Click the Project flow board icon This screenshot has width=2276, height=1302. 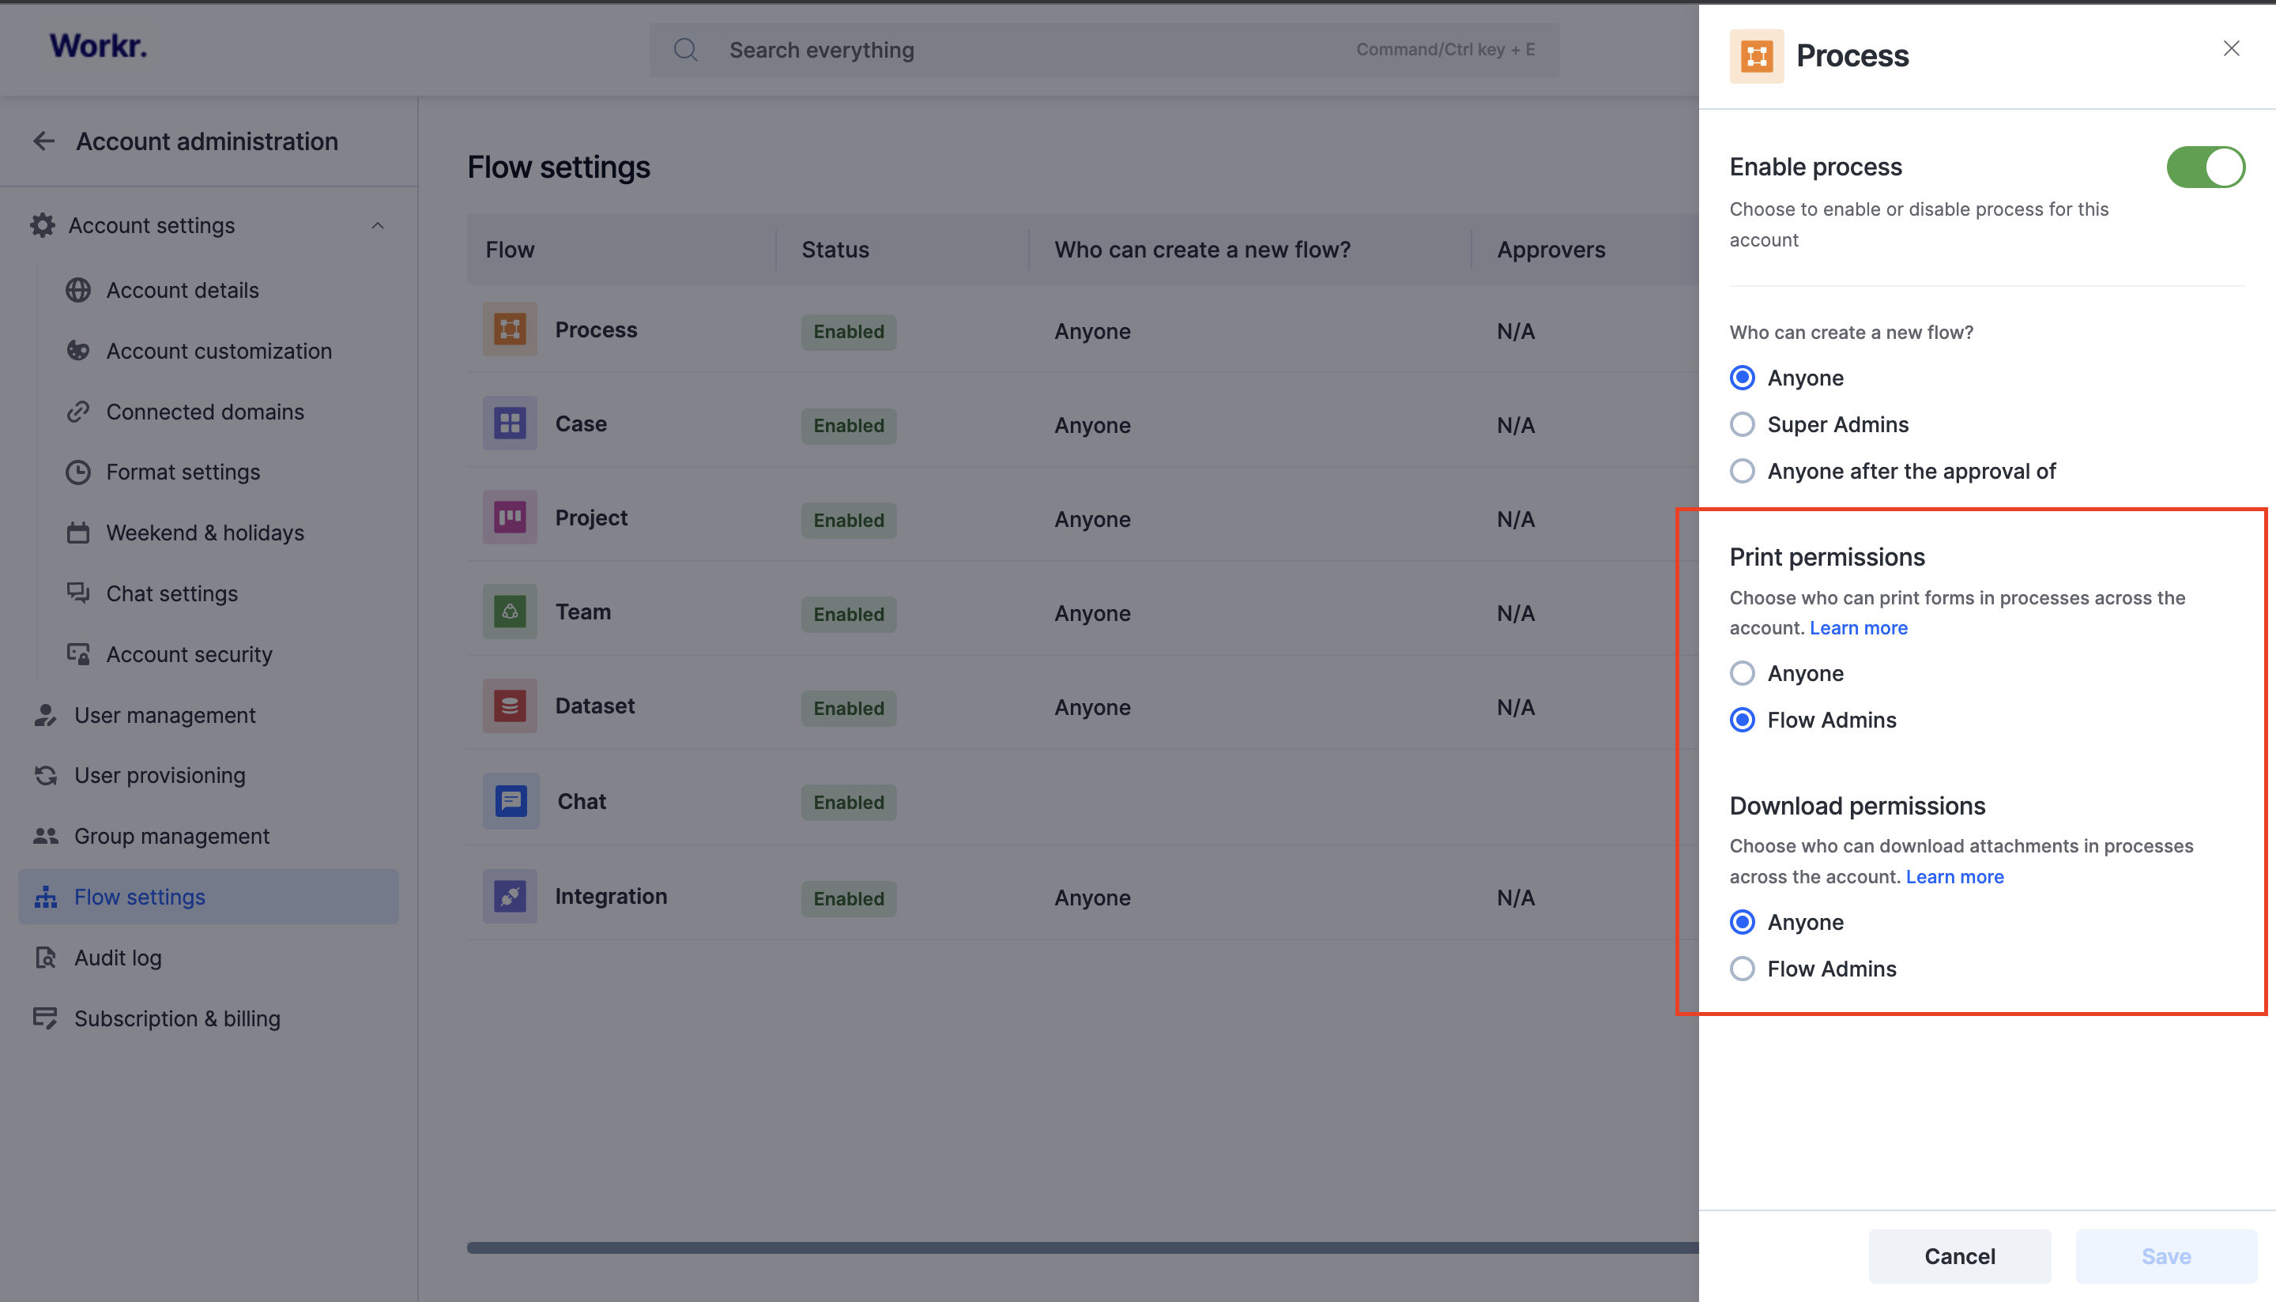tap(510, 517)
